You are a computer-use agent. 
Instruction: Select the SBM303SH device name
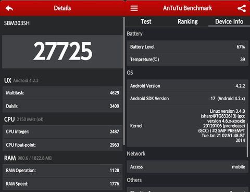pyautogui.click(x=17, y=23)
